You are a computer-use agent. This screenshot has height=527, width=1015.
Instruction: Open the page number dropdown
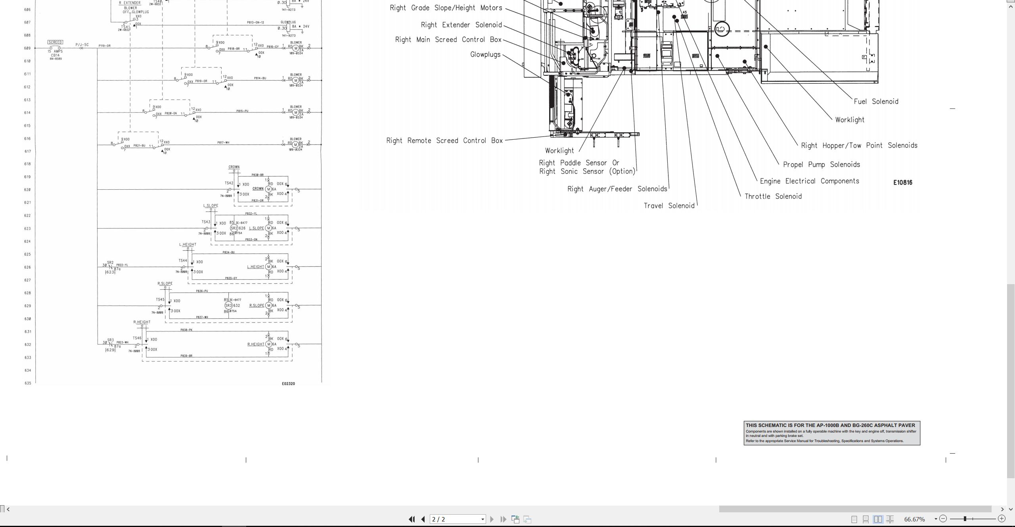[x=483, y=519]
